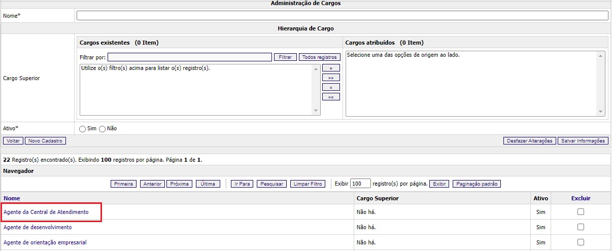Click the move-selected-right » arrow button
This screenshot has height=251, width=612.
click(331, 68)
